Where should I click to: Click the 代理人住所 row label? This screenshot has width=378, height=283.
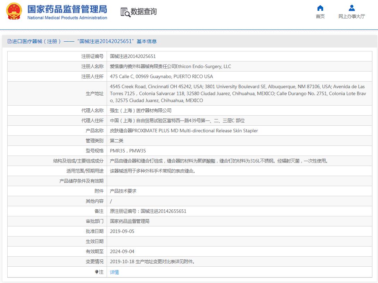[92, 121]
